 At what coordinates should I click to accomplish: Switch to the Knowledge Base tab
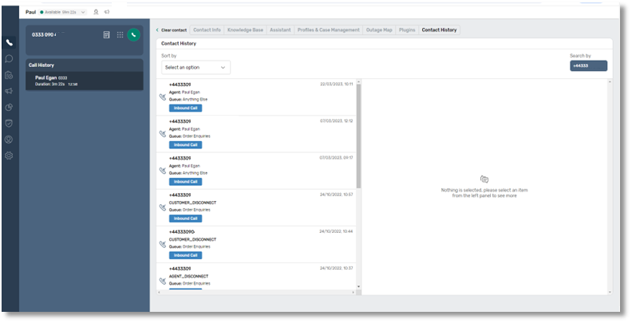point(244,30)
